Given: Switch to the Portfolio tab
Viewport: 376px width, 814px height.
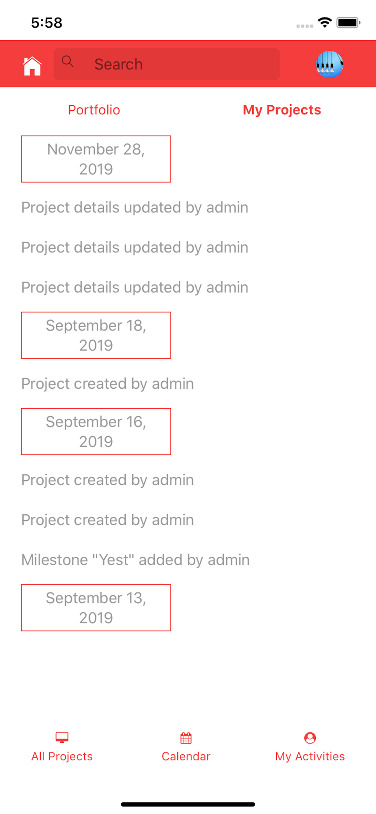Looking at the screenshot, I should click(94, 110).
